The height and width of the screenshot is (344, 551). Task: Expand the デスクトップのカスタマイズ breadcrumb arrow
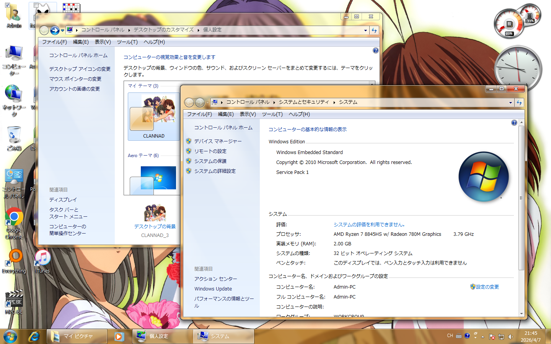[198, 30]
